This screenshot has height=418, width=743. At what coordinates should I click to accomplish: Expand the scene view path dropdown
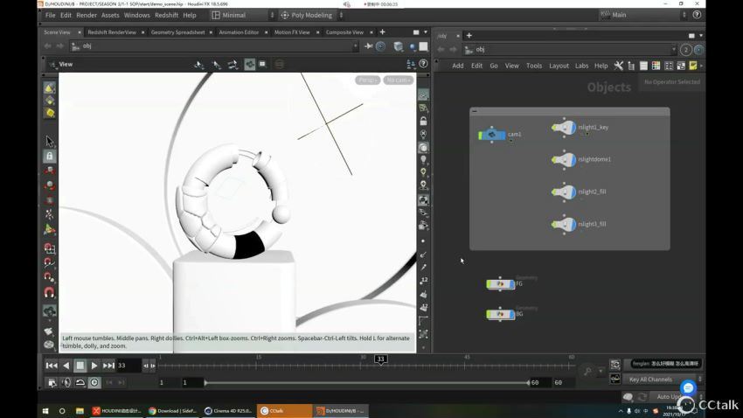(x=356, y=46)
